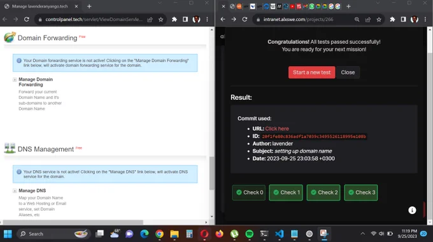This screenshot has width=433, height=242.
Task: Select Check 3 result
Action: (x=361, y=192)
